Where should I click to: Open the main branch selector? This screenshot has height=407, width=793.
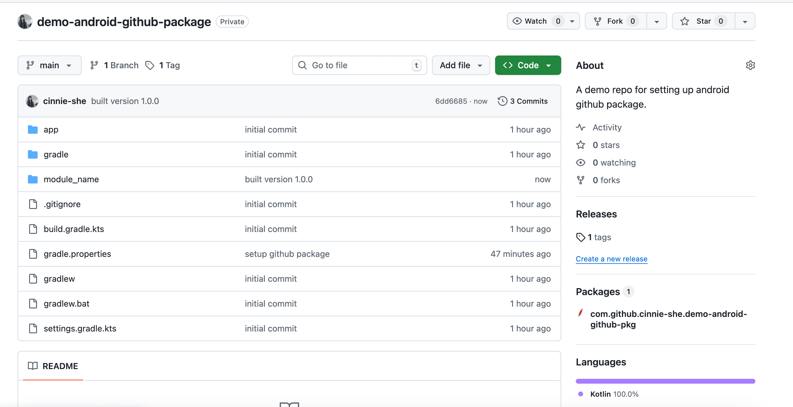click(x=49, y=65)
